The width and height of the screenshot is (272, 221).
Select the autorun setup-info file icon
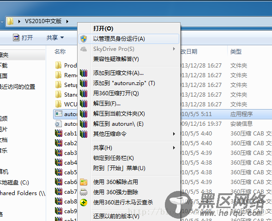58,123
